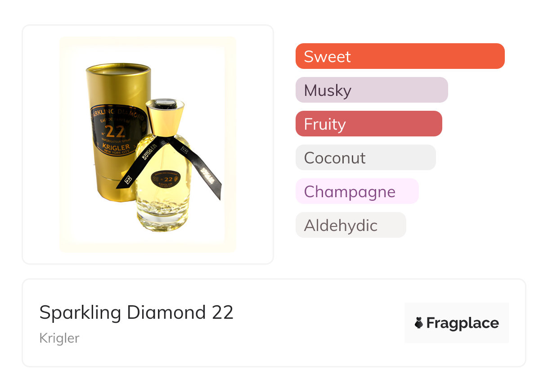This screenshot has width=548, height=389.
Task: Click the Fragplace wordmark text
Action: 463,323
